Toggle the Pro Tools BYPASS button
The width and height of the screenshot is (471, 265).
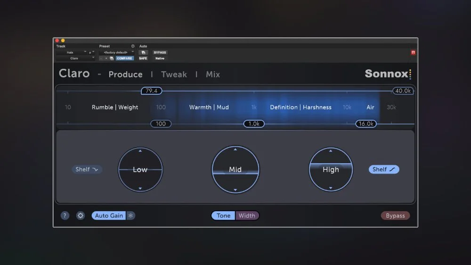click(x=160, y=52)
